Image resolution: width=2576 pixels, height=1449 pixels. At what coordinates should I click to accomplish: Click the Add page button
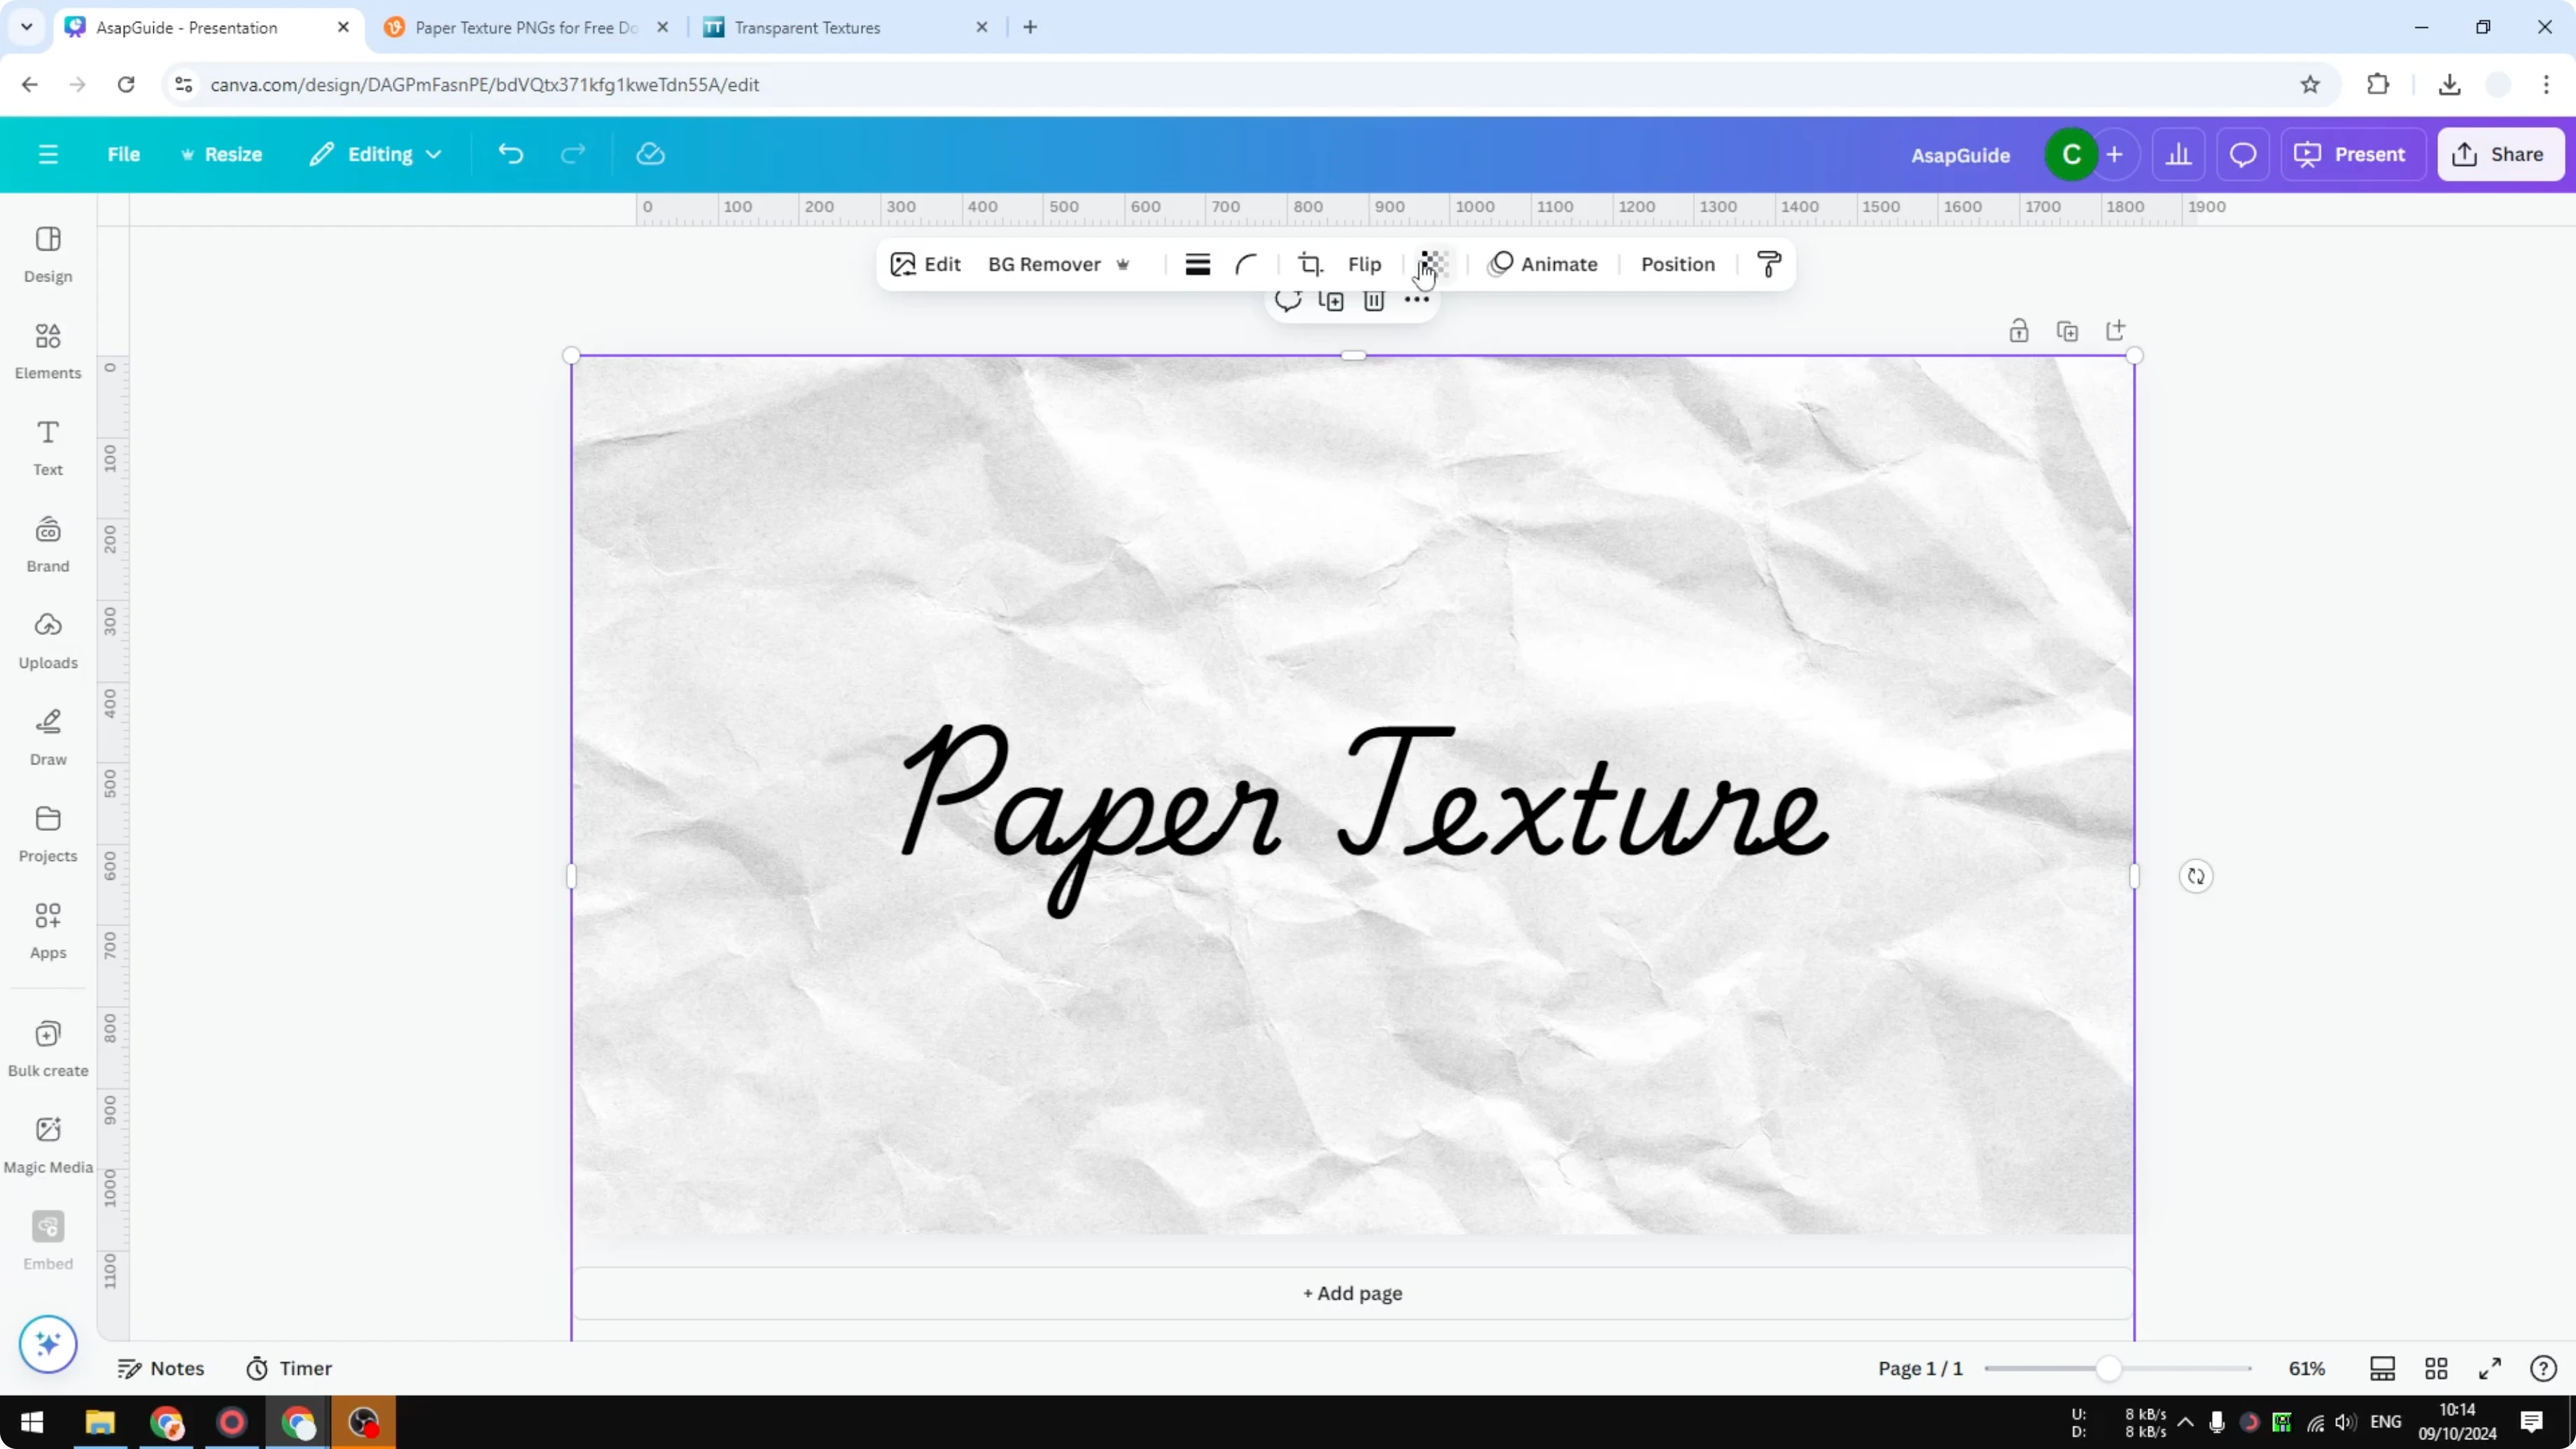click(1352, 1292)
